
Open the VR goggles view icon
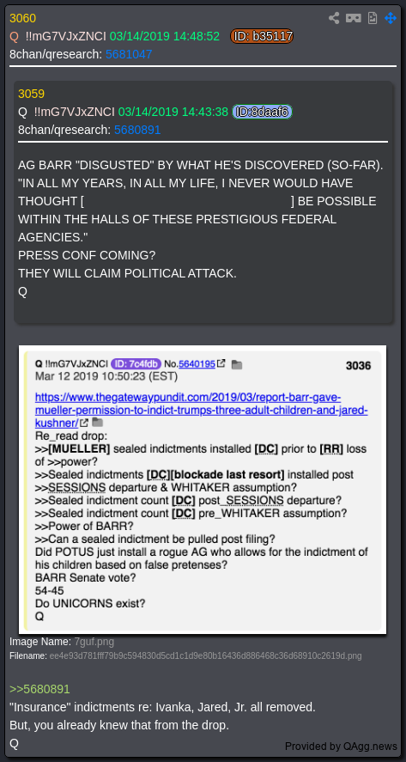point(353,18)
